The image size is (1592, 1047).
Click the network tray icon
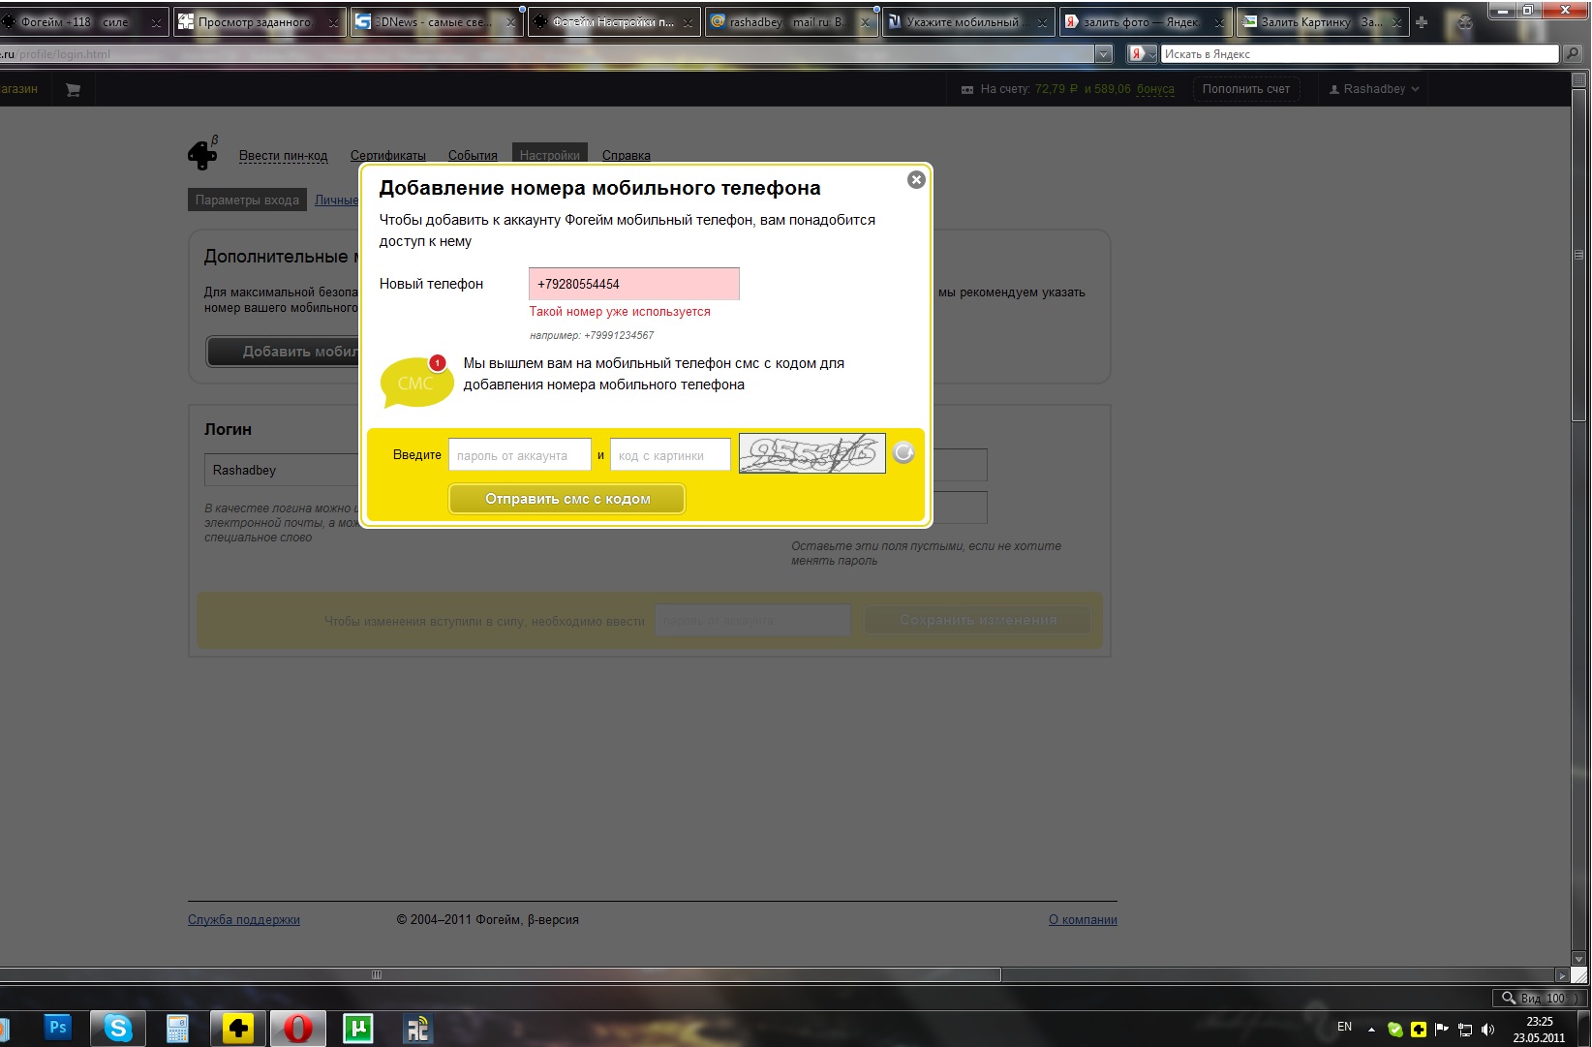tap(1465, 1030)
